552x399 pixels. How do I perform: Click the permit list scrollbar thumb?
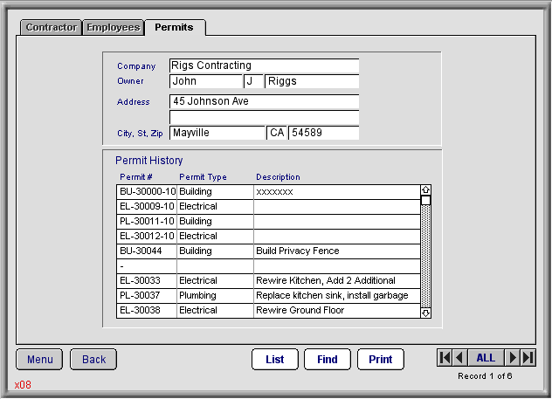tap(425, 200)
